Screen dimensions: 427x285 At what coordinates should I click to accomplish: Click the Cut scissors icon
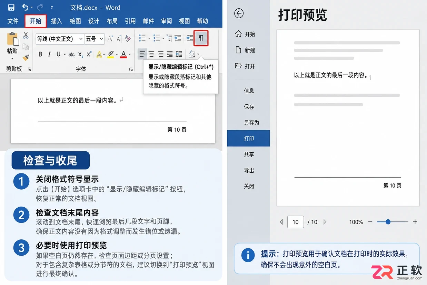(26, 35)
